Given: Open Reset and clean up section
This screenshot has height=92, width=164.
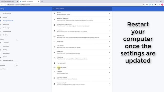Looking at the screenshot, I should (8, 60).
